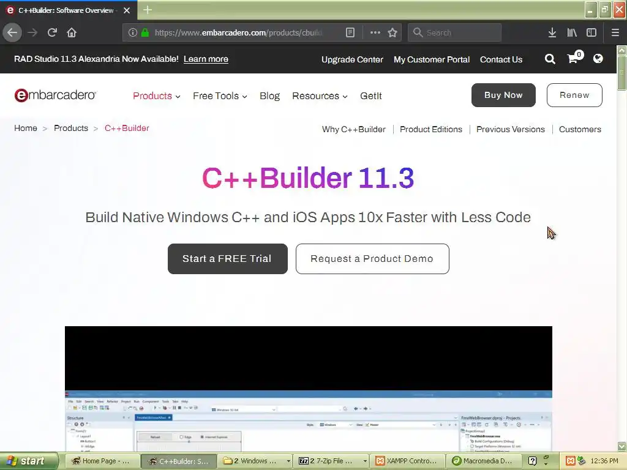
Task: Jump to Customers section
Action: (580, 130)
